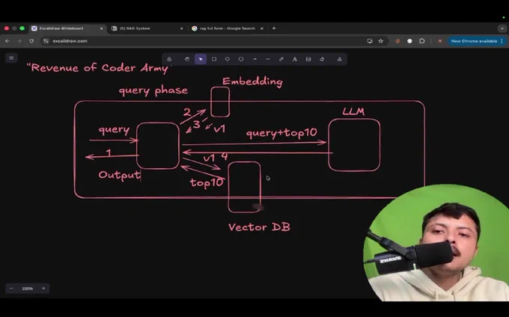Select the Pencil freedraw tool
Screen dimensions: 509x317
[281, 59]
